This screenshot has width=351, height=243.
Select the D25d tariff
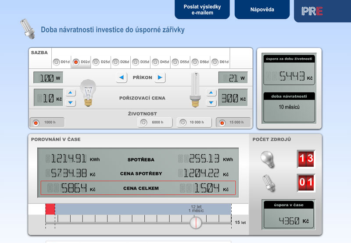click(101, 62)
